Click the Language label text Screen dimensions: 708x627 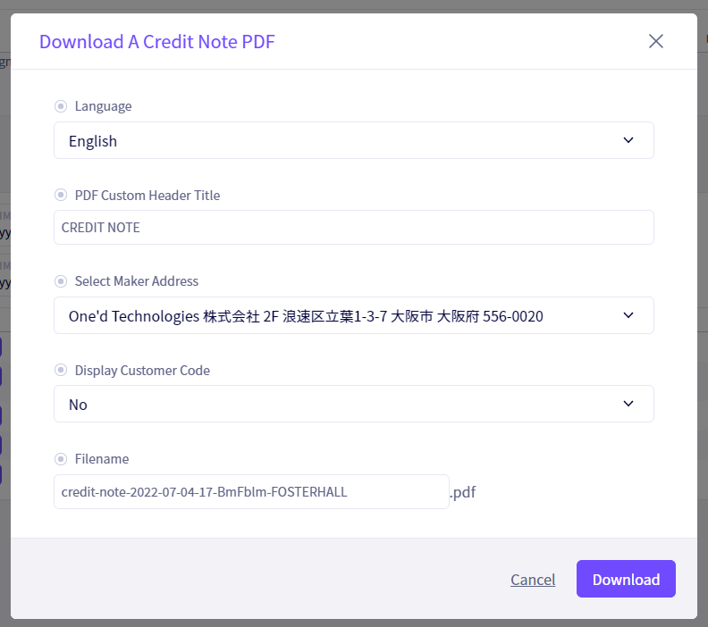coord(104,106)
